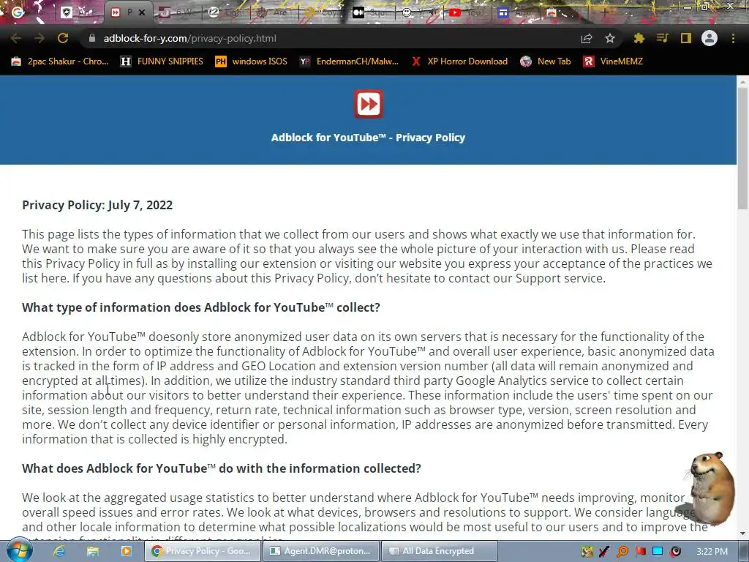The image size is (749, 562).
Task: Click the vertical page scrollbar thumb
Action: [x=742, y=148]
